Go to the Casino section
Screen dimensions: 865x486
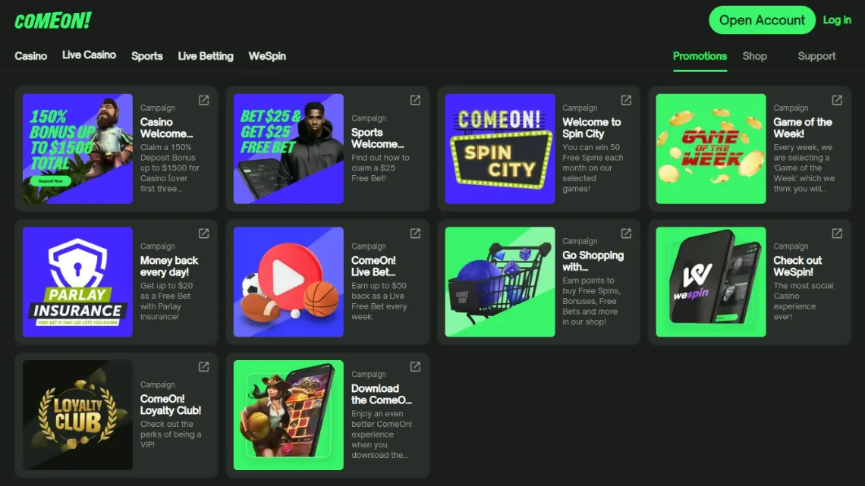pyautogui.click(x=31, y=56)
